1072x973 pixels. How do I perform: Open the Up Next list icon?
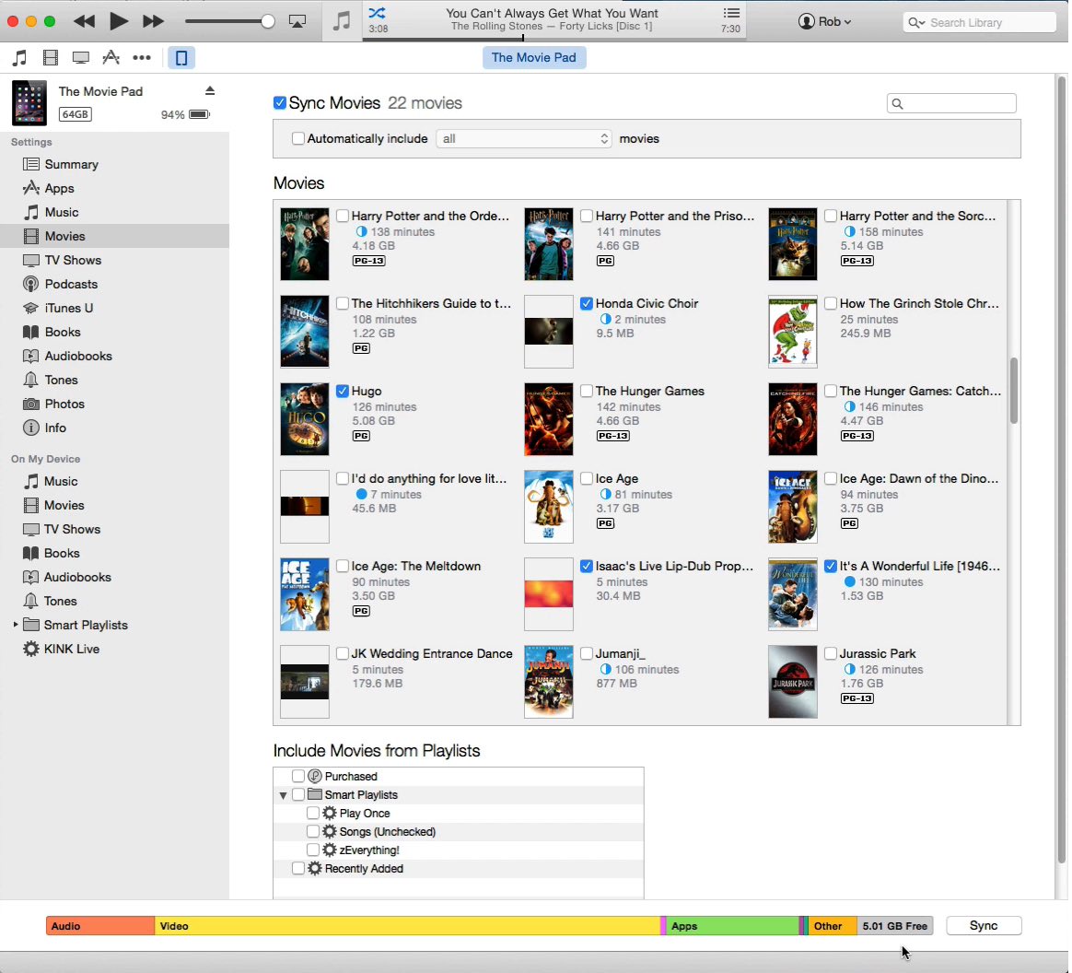730,13
